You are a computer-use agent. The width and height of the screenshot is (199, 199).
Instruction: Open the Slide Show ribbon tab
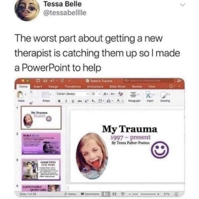tap(117, 87)
